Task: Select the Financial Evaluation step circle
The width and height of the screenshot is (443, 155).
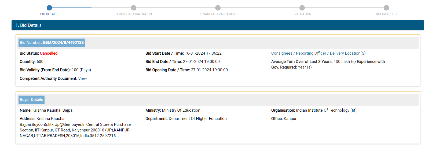Action: (218, 8)
